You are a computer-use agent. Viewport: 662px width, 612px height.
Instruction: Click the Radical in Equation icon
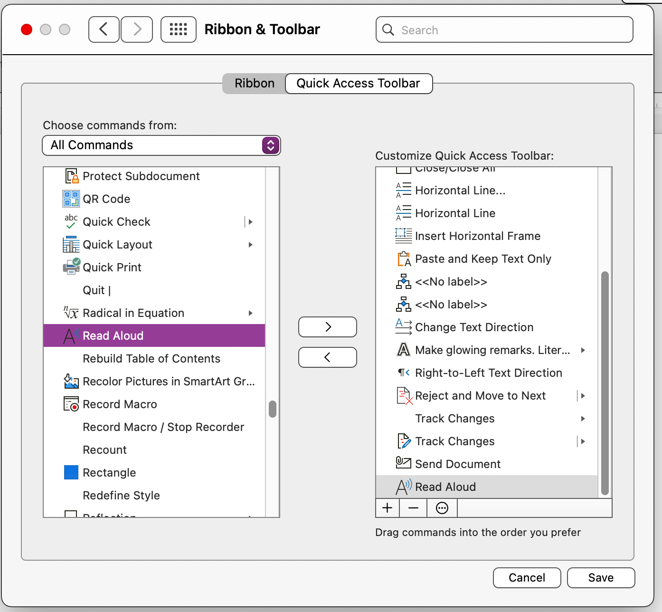[x=71, y=313]
